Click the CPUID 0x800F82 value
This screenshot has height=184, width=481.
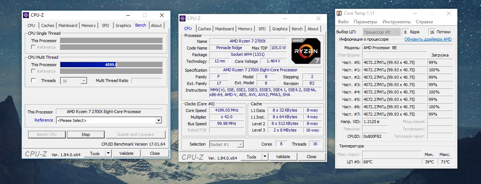point(375,136)
